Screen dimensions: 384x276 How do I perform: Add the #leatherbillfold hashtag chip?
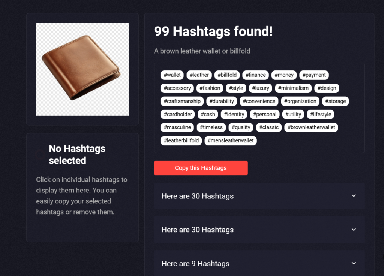[x=181, y=141]
